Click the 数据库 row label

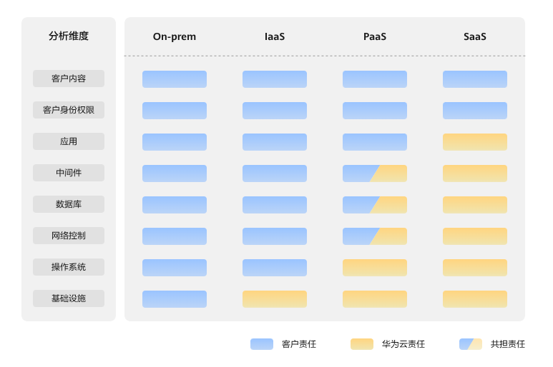69,204
